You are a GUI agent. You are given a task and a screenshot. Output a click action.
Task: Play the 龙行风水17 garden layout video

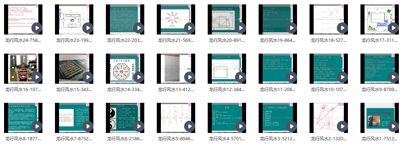[x=393, y=28]
